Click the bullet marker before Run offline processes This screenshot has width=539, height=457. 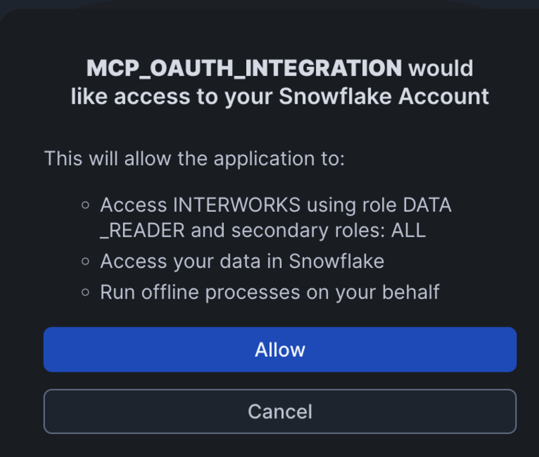tap(86, 292)
